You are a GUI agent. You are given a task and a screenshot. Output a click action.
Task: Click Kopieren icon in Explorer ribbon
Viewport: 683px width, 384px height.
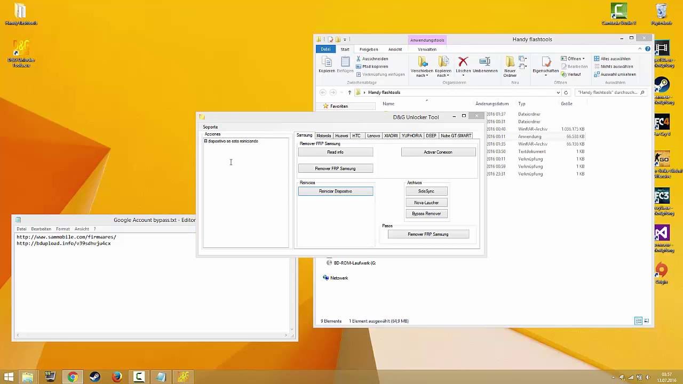[327, 65]
